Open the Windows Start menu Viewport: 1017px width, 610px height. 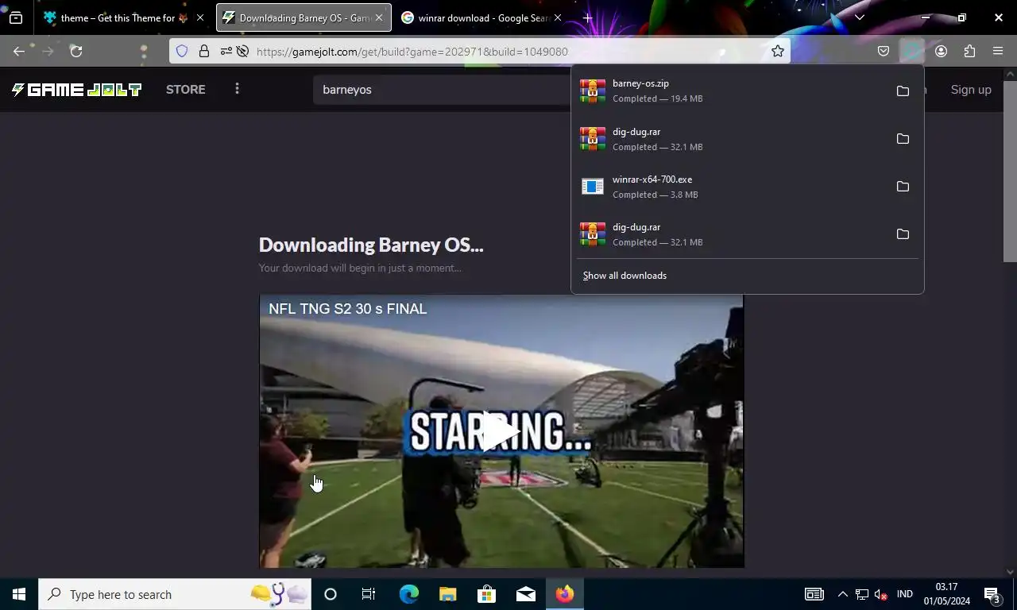[19, 594]
